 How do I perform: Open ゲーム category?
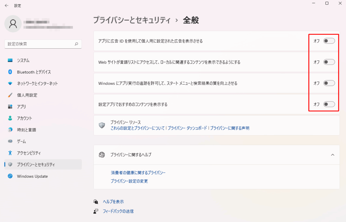click(43, 141)
